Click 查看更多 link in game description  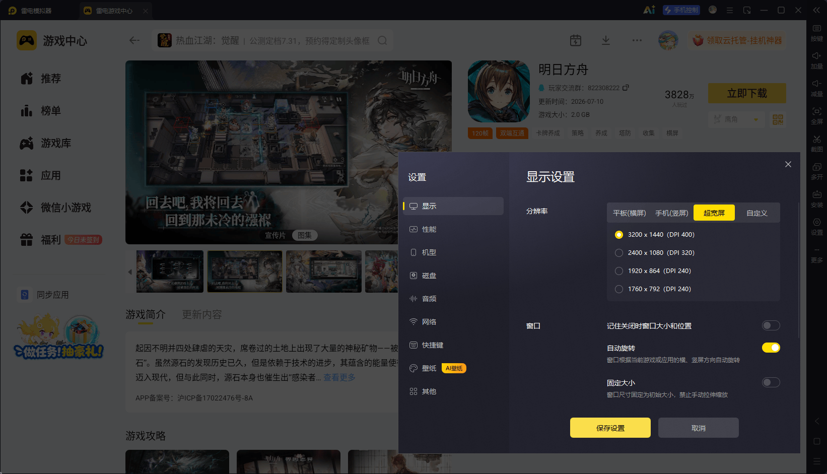pos(339,377)
